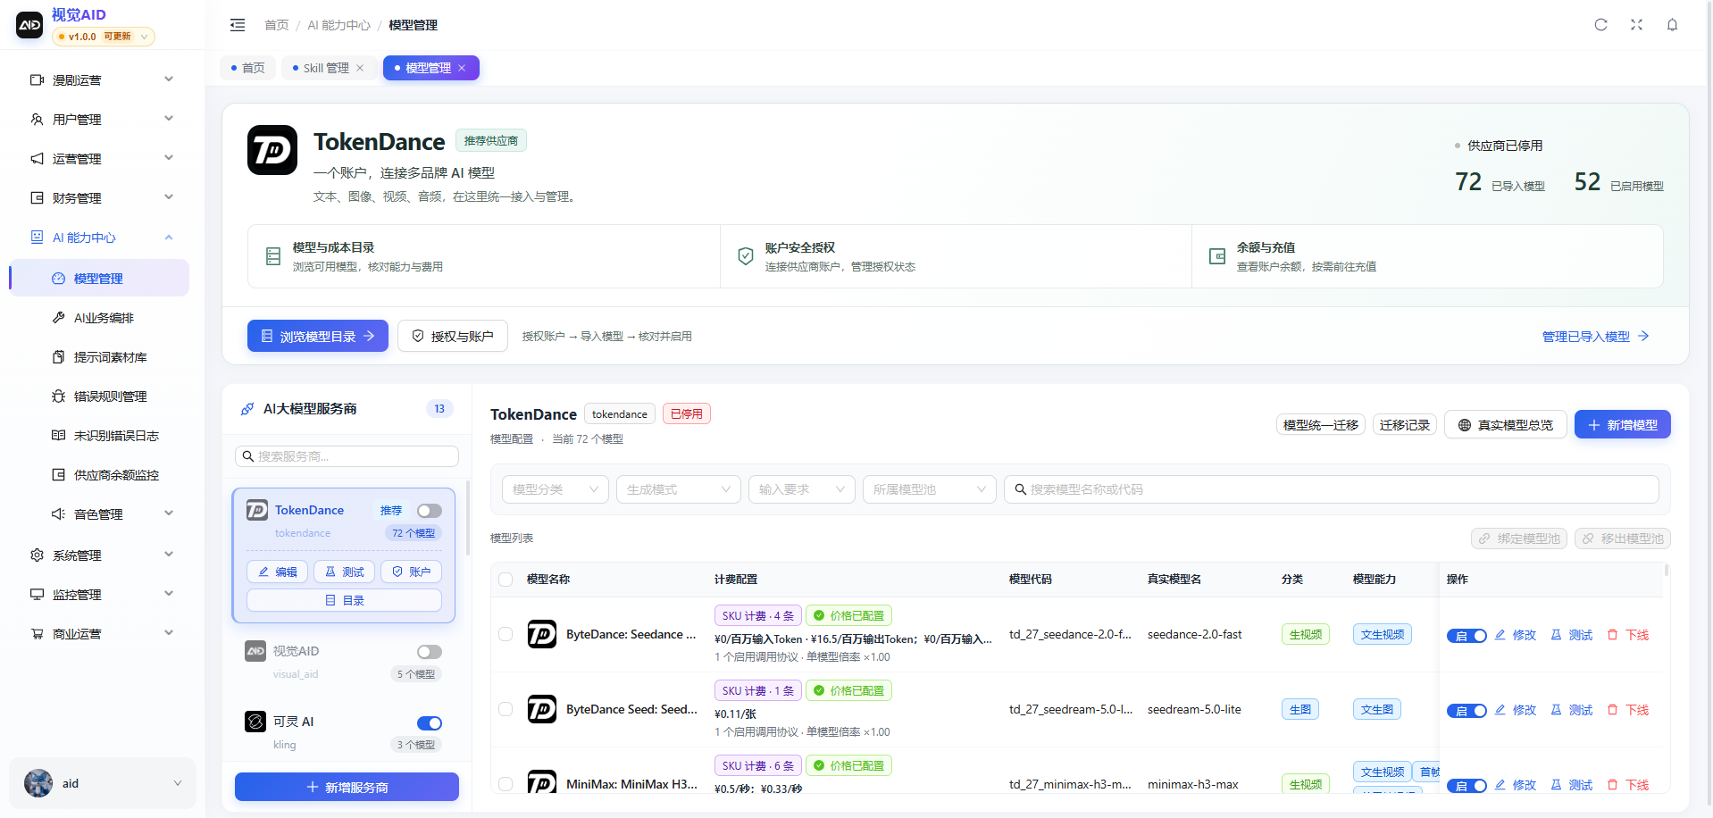Turn off the 可灵 AI provider switch
Image resolution: width=1713 pixels, height=818 pixels.
[430, 723]
